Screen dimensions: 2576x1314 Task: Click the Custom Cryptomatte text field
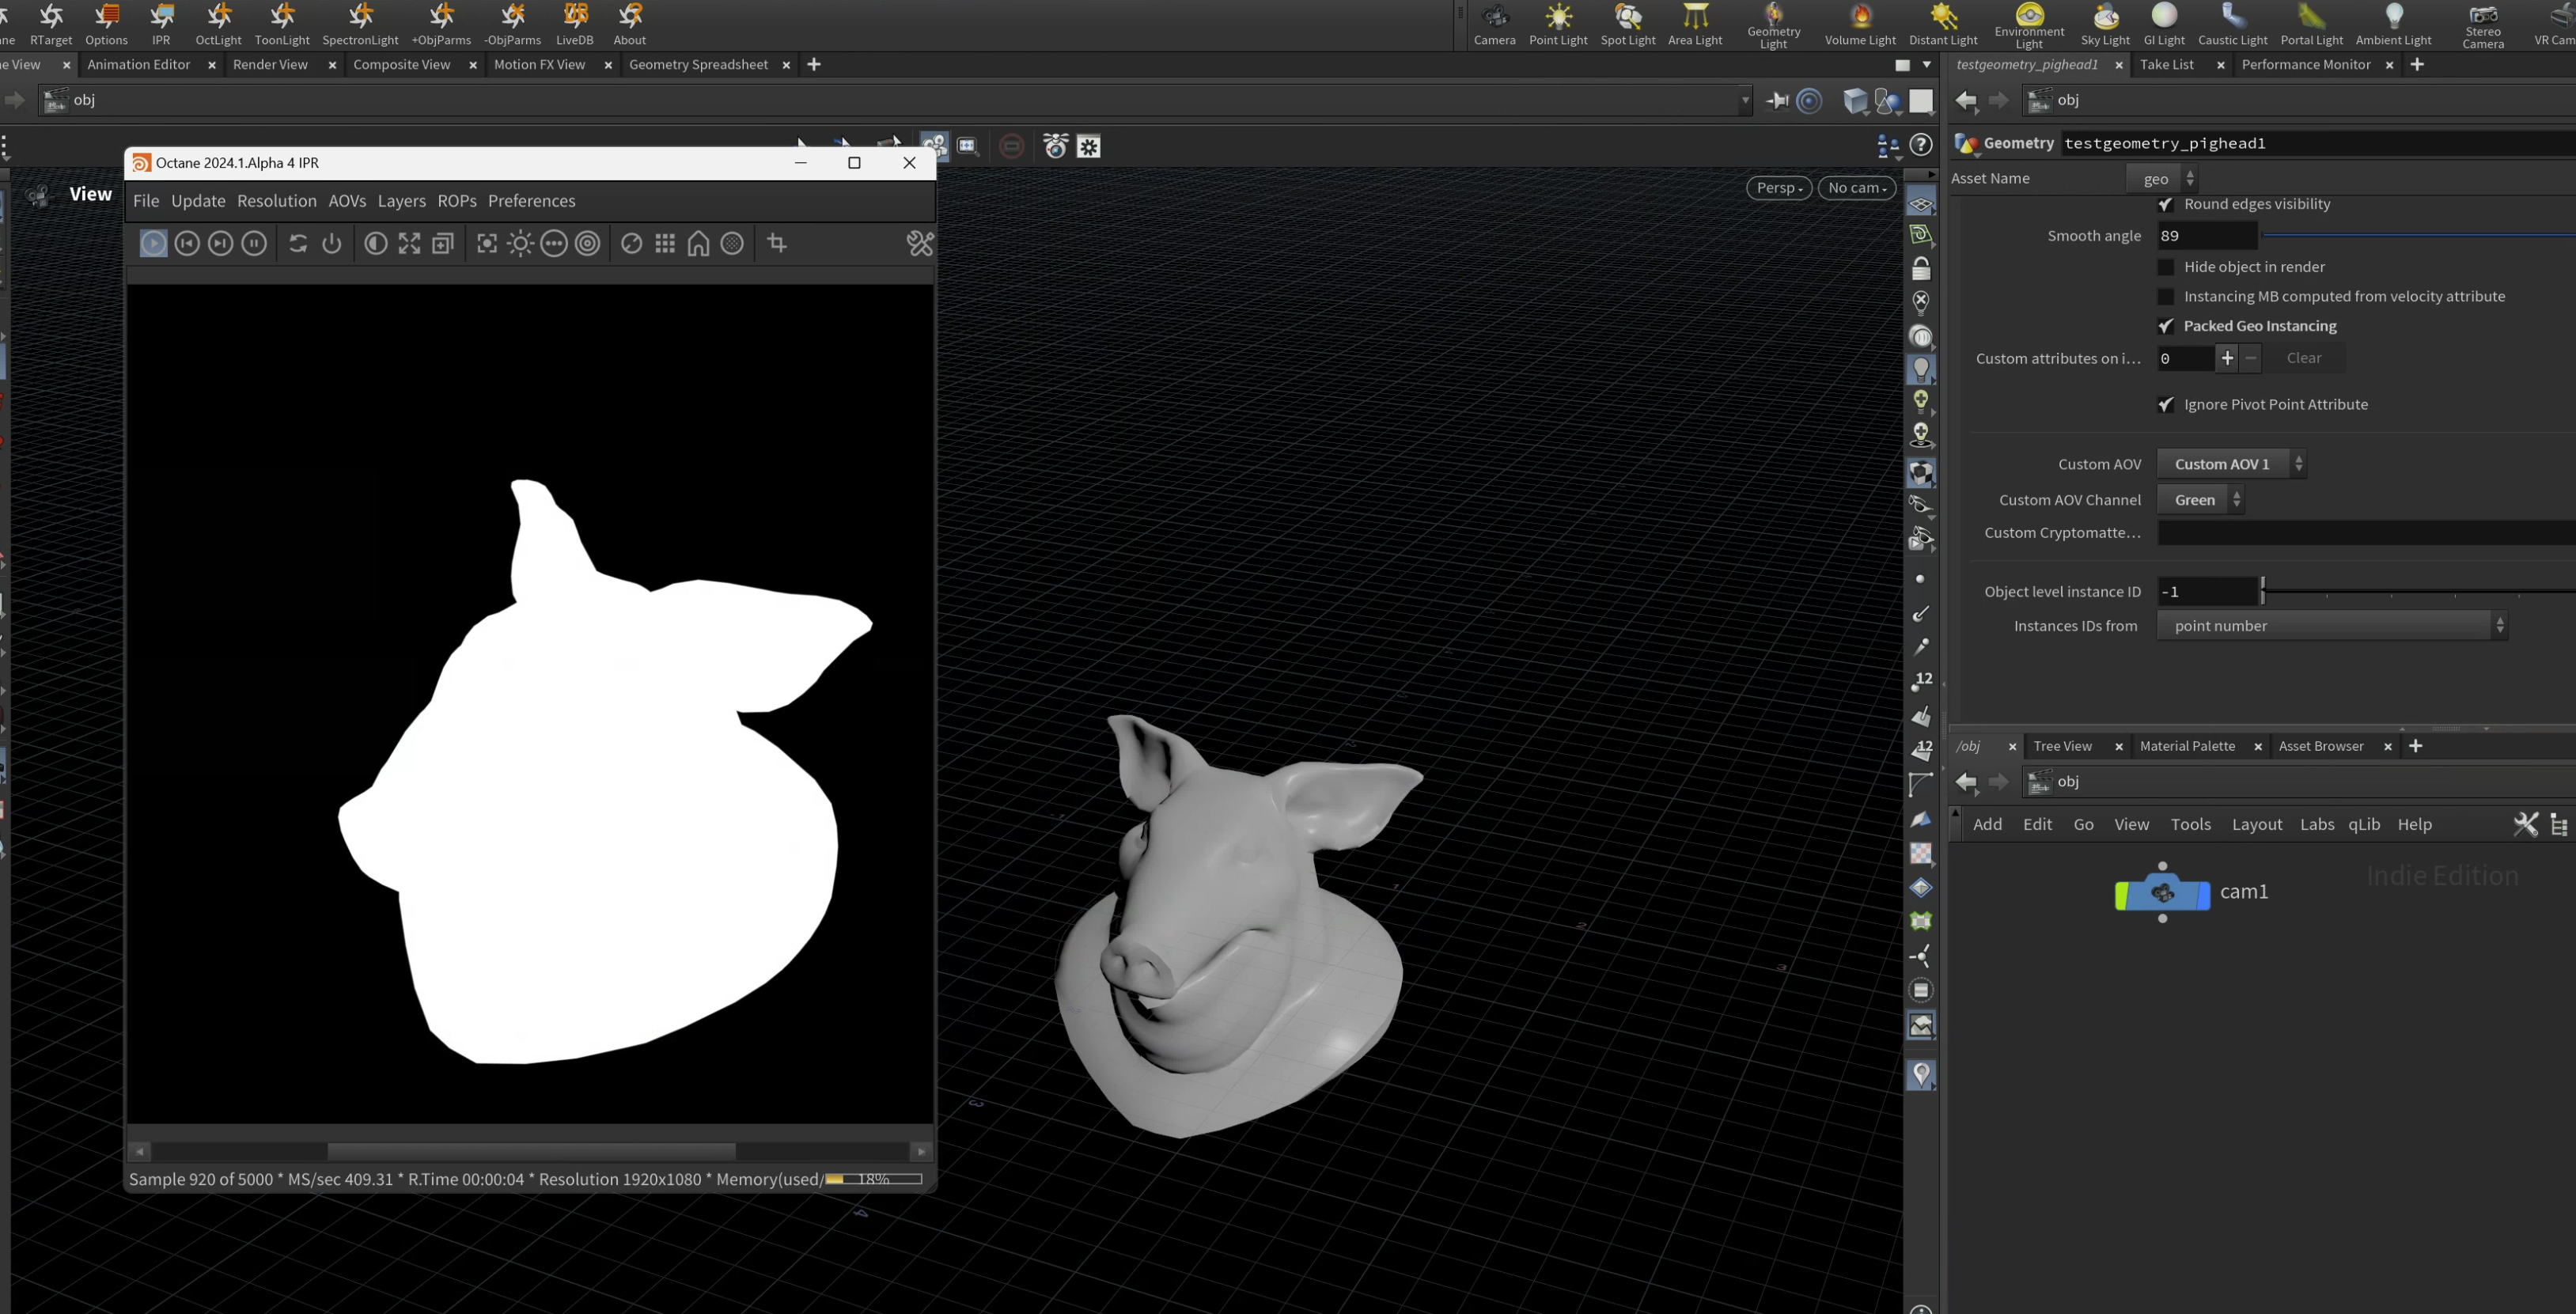click(2366, 533)
